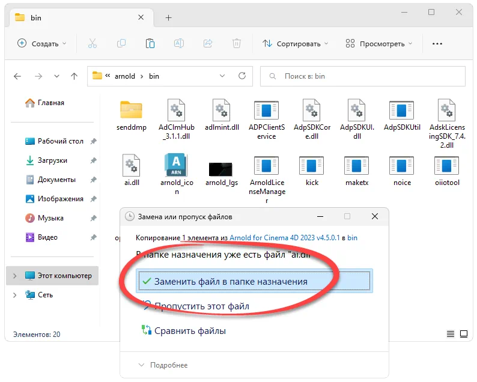The height and width of the screenshot is (382, 477).
Task: Click the Delete trash bin icon
Action: pos(237,44)
